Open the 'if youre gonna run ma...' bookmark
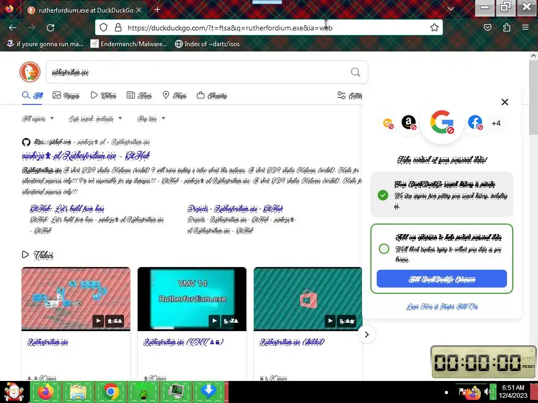The height and width of the screenshot is (403, 538). (45, 44)
